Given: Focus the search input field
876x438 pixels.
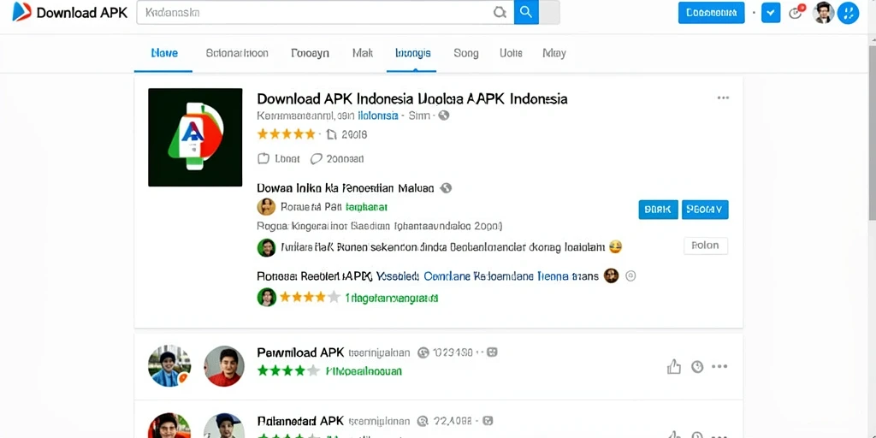Looking at the screenshot, I should (x=325, y=12).
